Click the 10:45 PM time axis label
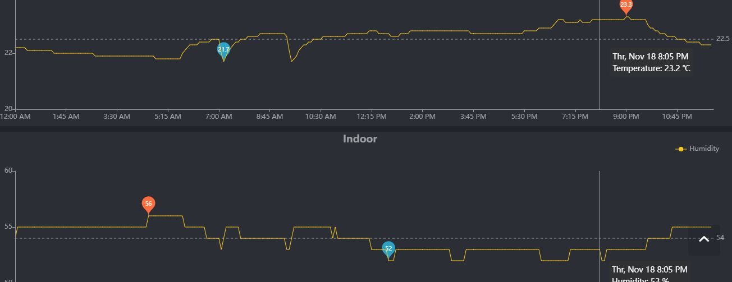732x282 pixels. [676, 117]
